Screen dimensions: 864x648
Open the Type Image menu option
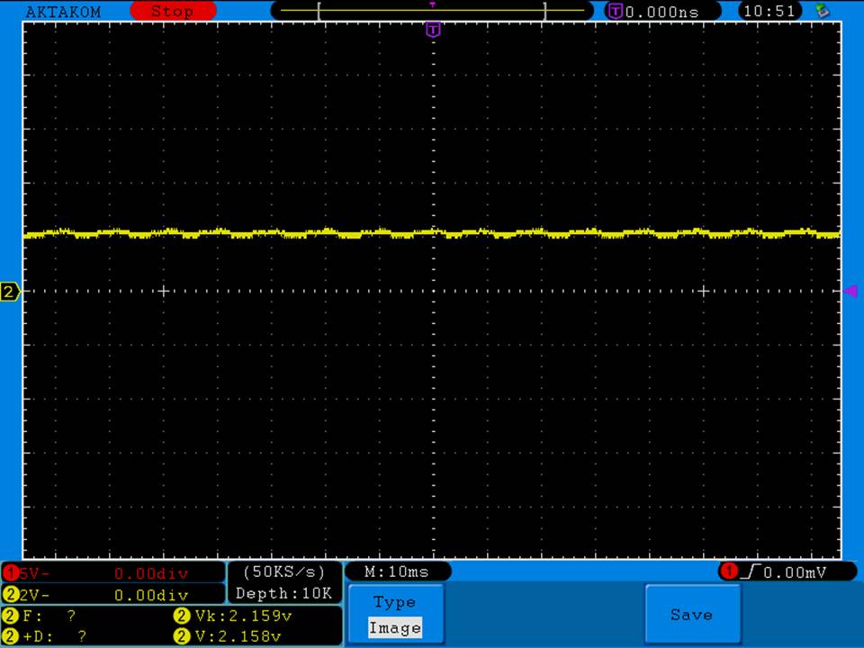(395, 615)
